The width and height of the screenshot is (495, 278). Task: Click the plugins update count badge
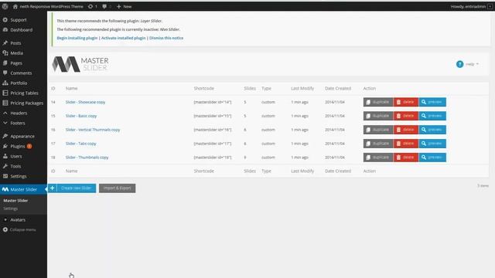tap(29, 146)
